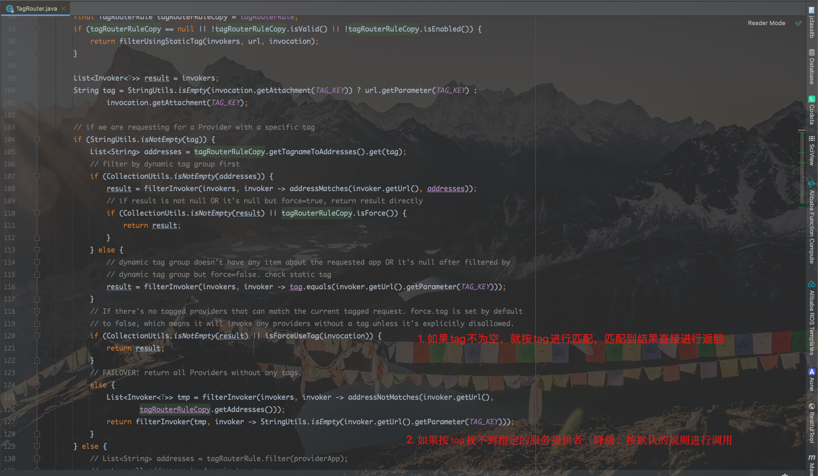This screenshot has height=476, width=818.
Task: Collapse the if block at line 107
Action: pyautogui.click(x=37, y=176)
